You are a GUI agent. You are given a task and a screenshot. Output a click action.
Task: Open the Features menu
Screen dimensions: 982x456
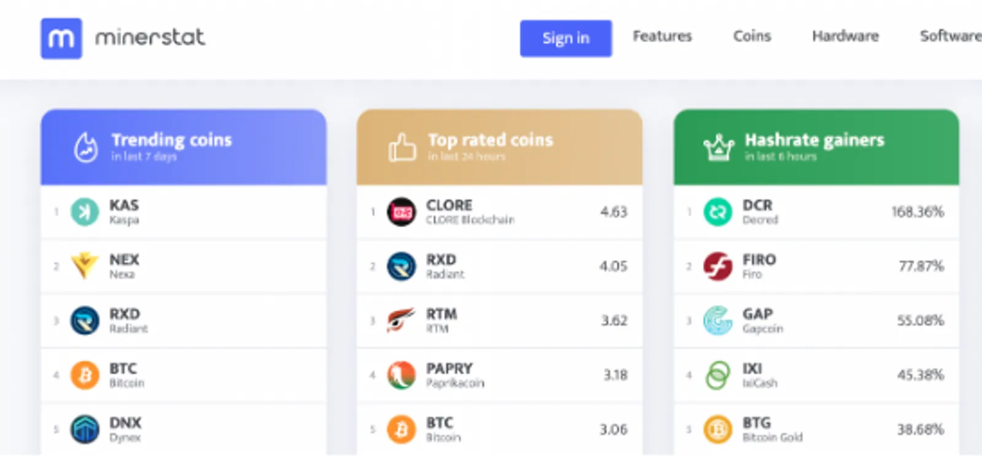662,36
